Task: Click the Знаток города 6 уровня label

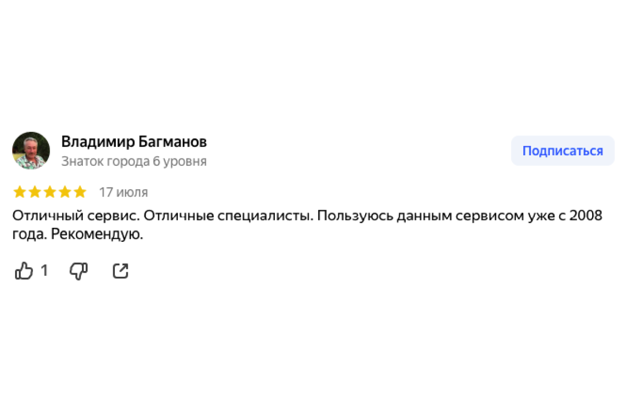Action: (x=134, y=162)
